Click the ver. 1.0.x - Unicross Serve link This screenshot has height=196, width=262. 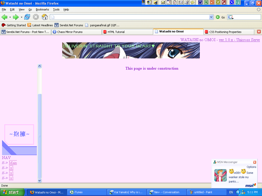[239, 40]
